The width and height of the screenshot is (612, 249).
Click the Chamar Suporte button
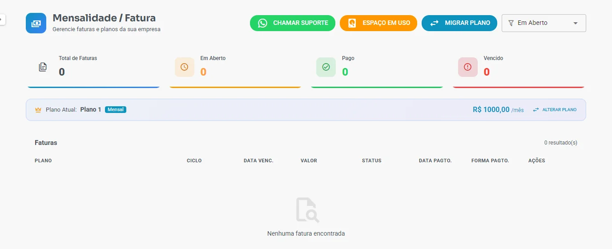[293, 23]
